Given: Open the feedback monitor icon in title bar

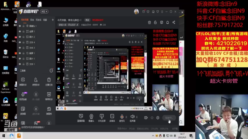Looking at the screenshot, I should [x=148, y=12].
